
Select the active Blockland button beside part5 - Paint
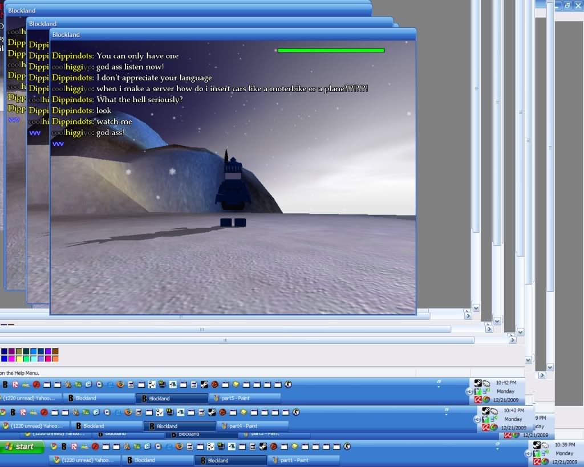tap(173, 398)
